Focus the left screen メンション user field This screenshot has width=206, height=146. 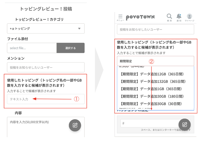coord(46,67)
